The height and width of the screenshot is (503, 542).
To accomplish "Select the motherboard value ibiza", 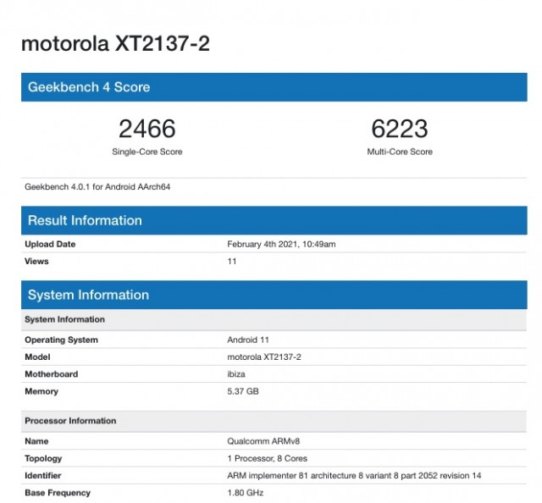I will click(x=238, y=374).
